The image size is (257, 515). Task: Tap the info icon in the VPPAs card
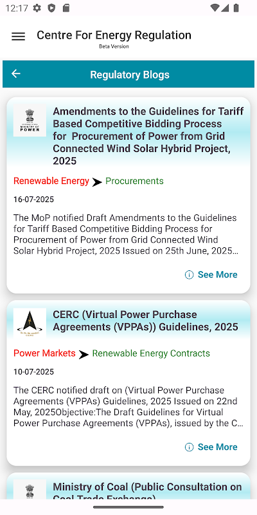(x=189, y=447)
